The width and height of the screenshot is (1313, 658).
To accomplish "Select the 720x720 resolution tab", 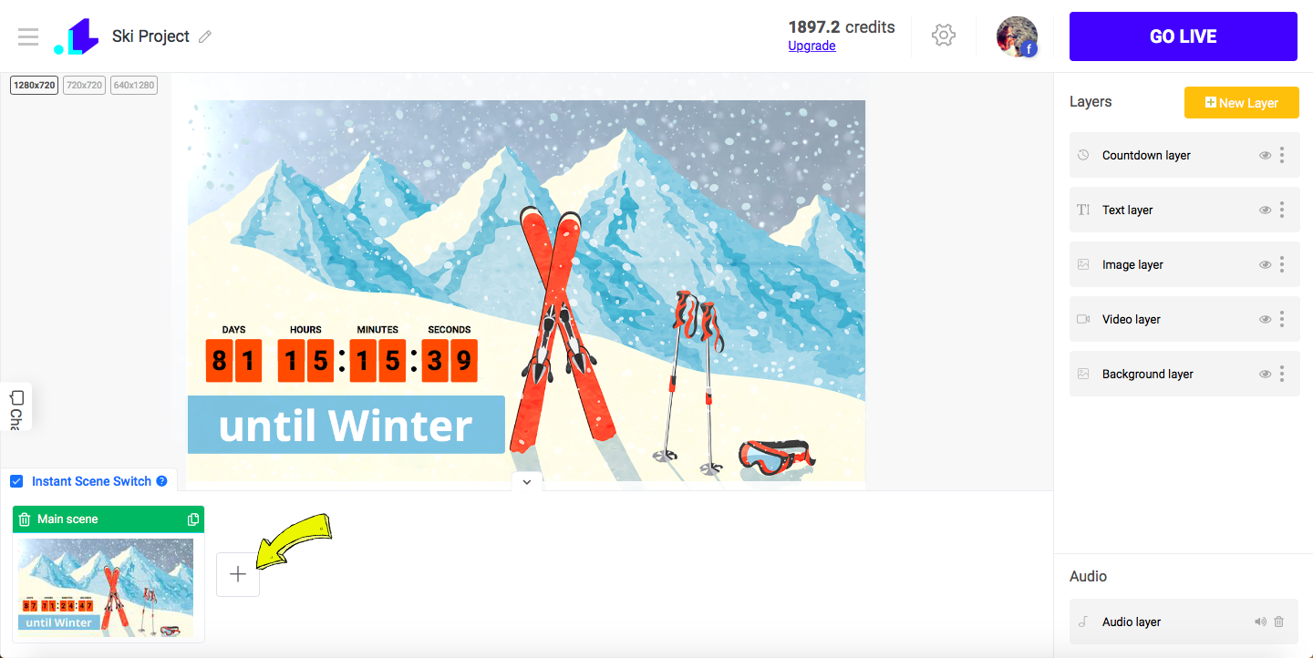I will [84, 85].
